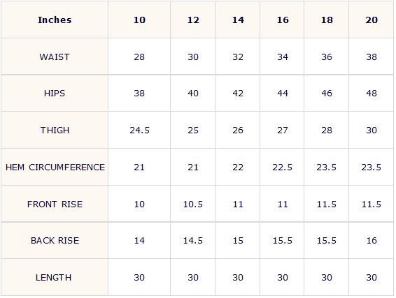Select the size 10 column header
This screenshot has height=298, width=396.
click(139, 20)
